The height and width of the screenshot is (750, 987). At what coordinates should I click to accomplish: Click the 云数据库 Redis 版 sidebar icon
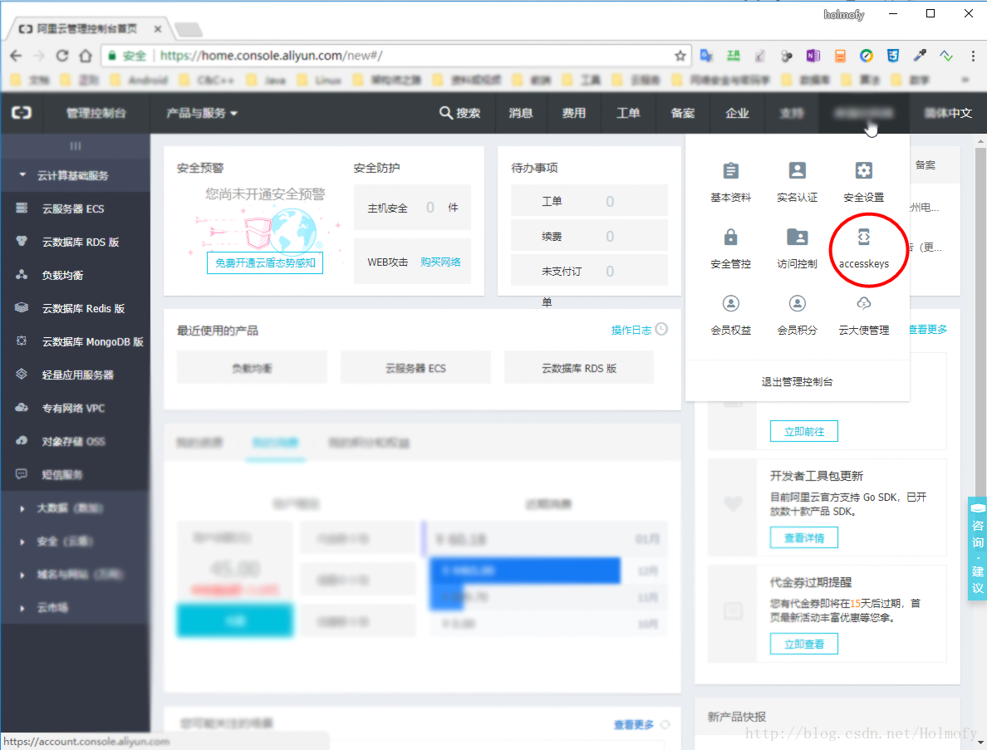tap(22, 307)
